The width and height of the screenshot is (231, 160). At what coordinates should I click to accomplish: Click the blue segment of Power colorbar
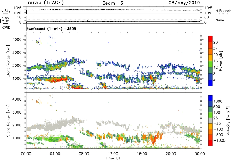point(210,83)
